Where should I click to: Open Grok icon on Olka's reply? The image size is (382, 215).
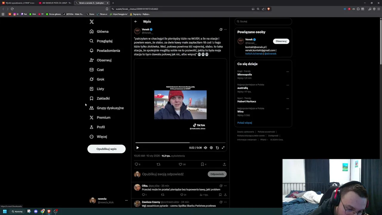[x=221, y=186]
